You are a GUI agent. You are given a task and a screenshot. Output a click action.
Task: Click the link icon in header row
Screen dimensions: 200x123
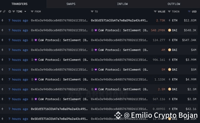click(x=4, y=11)
